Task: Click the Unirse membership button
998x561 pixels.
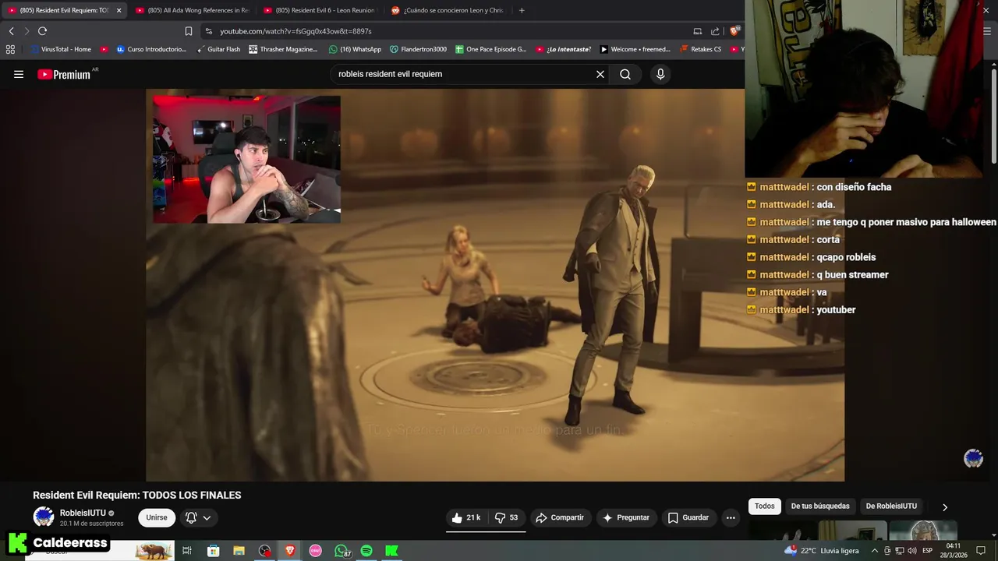Action: coord(157,517)
